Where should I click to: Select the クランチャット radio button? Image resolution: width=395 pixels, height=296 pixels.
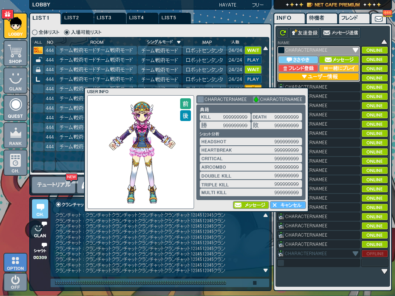point(59,204)
